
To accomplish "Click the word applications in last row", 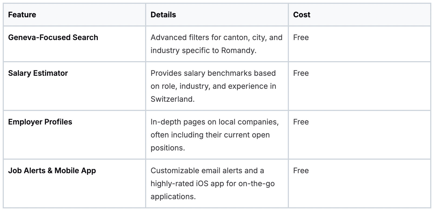I will (173, 196).
